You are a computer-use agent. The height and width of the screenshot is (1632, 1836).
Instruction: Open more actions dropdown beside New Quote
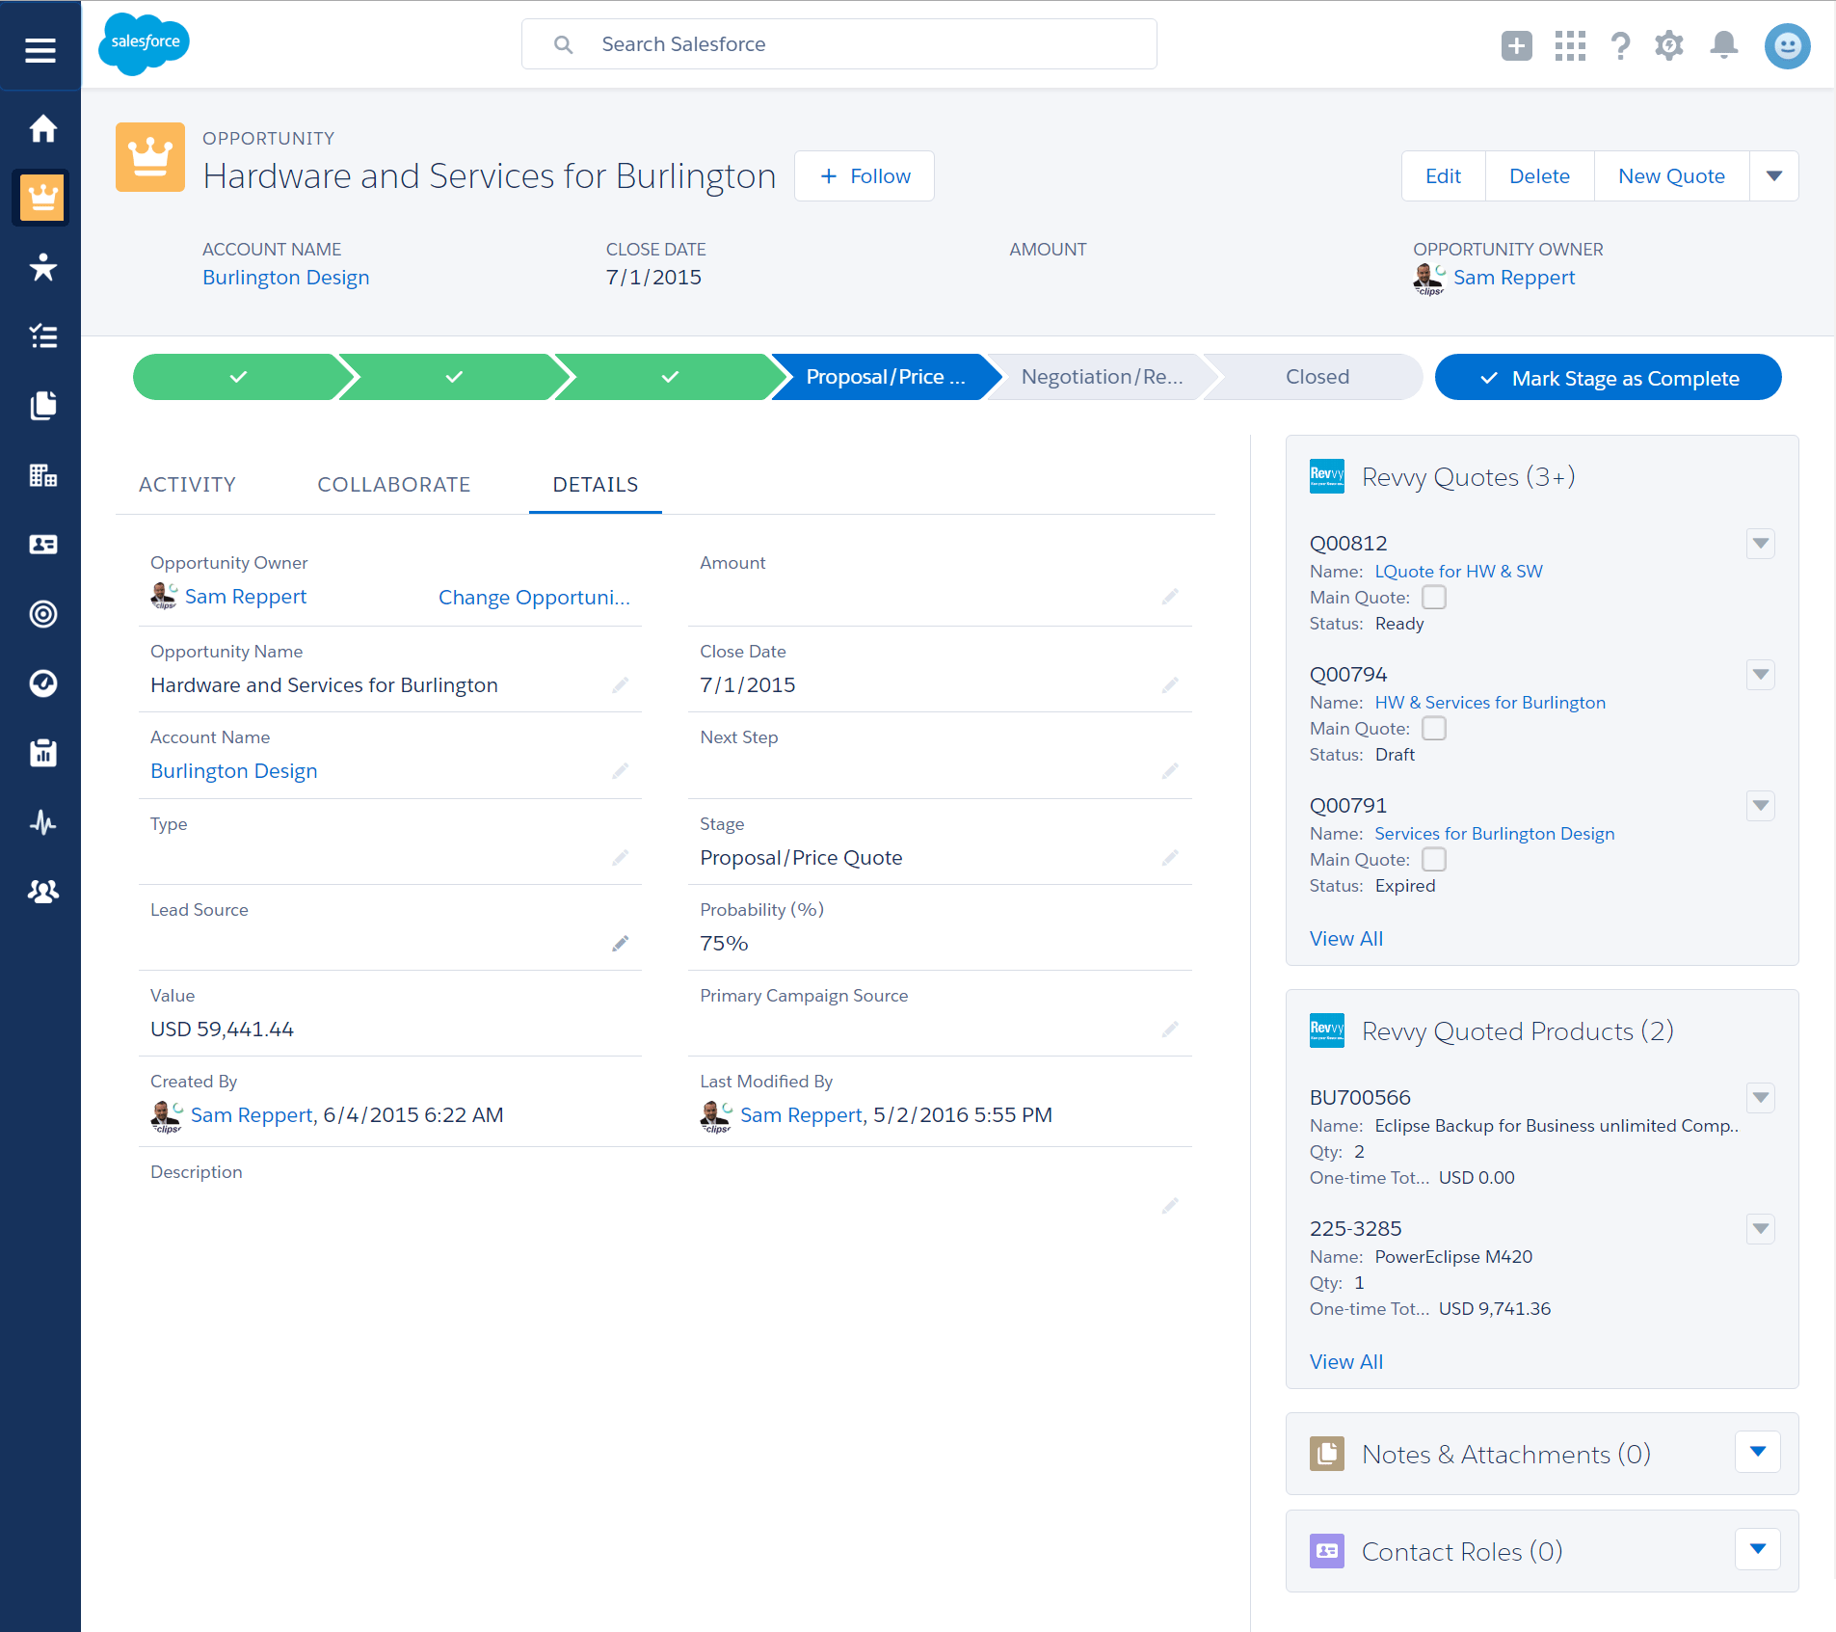click(x=1774, y=175)
